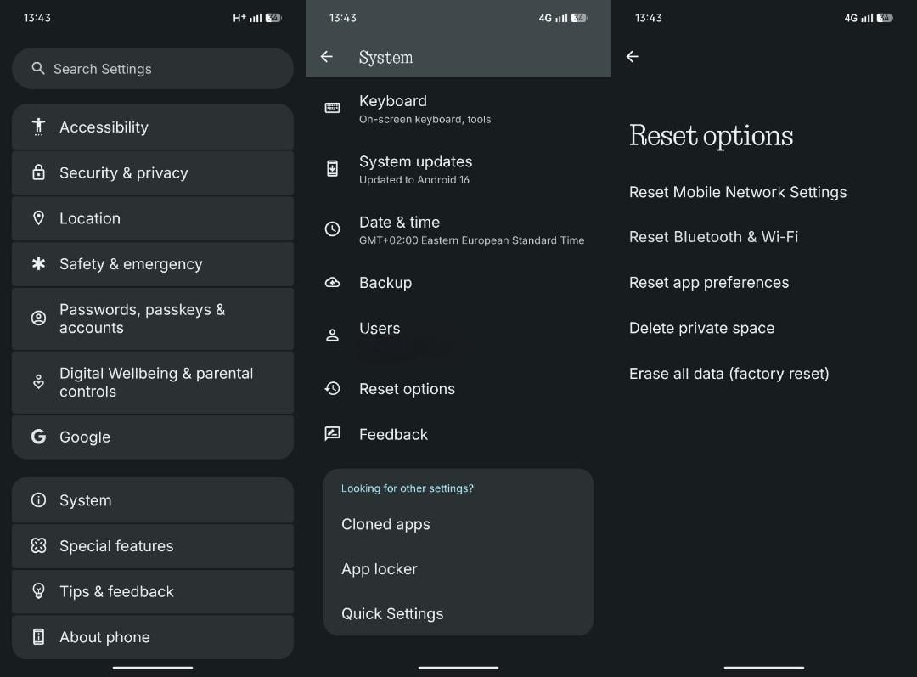Open System updates entry
This screenshot has height=677, width=917.
coord(458,169)
